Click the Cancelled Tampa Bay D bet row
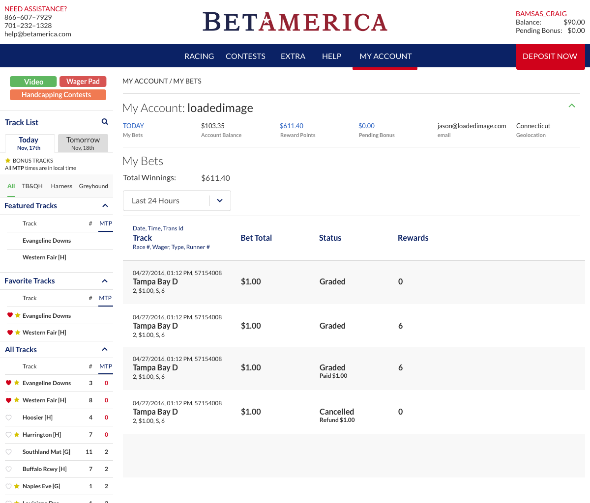Image resolution: width=590 pixels, height=503 pixels. (x=354, y=412)
